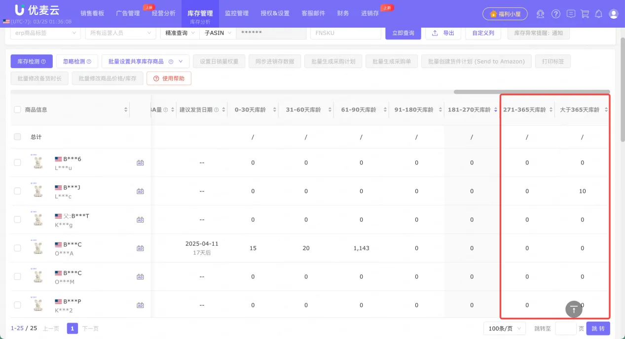Sort by 271-365天库龄 column

coord(551,110)
